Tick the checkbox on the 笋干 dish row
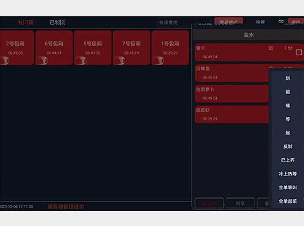Screen dimensions: 304x226 (299, 52)
